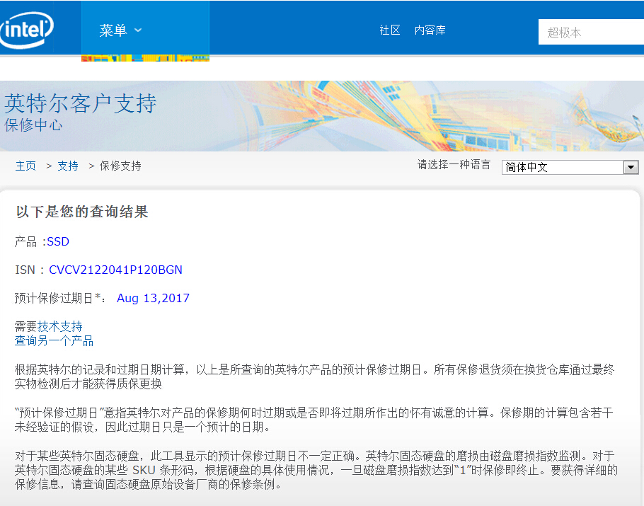Go to 主页 breadcrumb link
This screenshot has width=644, height=506.
25,166
